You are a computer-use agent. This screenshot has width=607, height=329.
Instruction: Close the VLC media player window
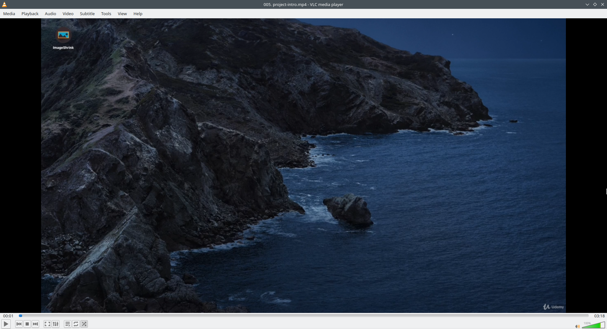tap(603, 4)
